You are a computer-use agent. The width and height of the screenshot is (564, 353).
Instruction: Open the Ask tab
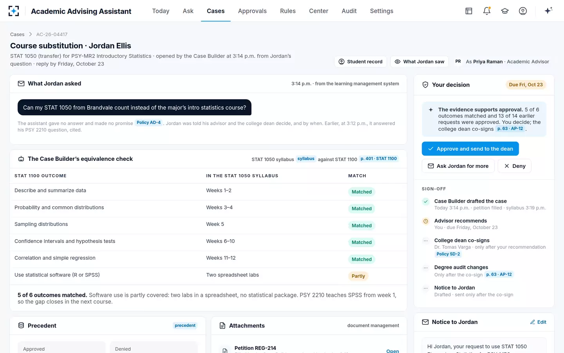[x=188, y=11]
